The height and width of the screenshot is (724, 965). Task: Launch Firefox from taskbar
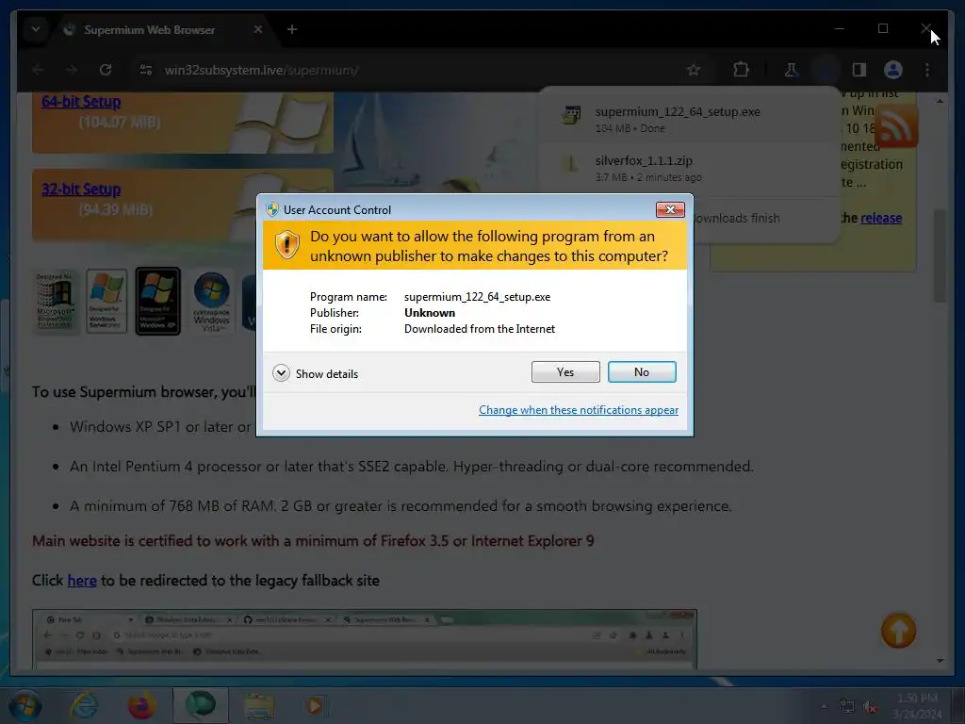(141, 705)
